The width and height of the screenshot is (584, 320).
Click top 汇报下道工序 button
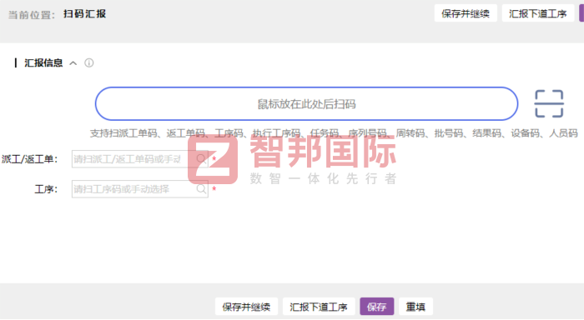pyautogui.click(x=538, y=14)
